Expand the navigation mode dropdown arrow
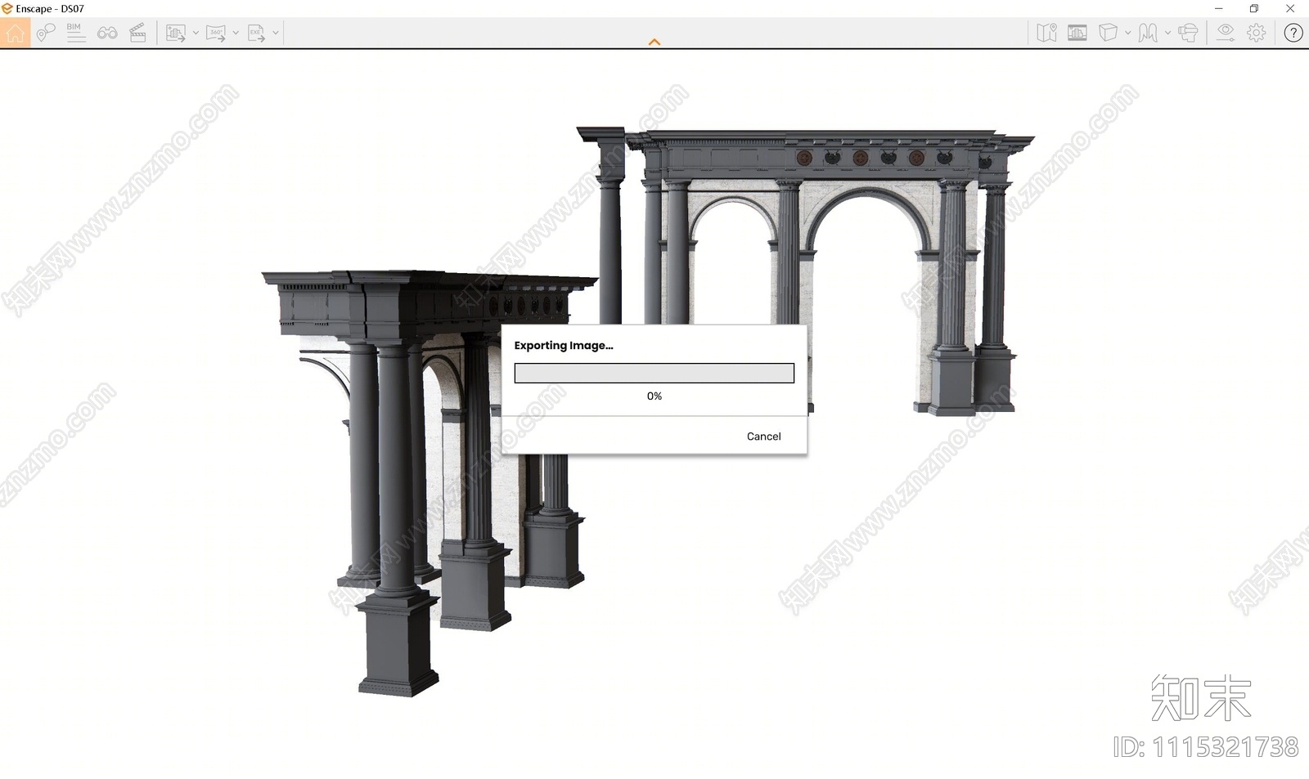This screenshot has width=1309, height=779. coord(1167,33)
